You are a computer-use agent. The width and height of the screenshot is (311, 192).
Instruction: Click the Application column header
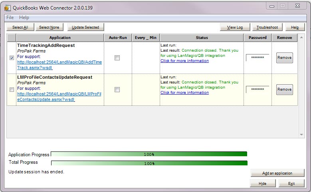point(60,37)
